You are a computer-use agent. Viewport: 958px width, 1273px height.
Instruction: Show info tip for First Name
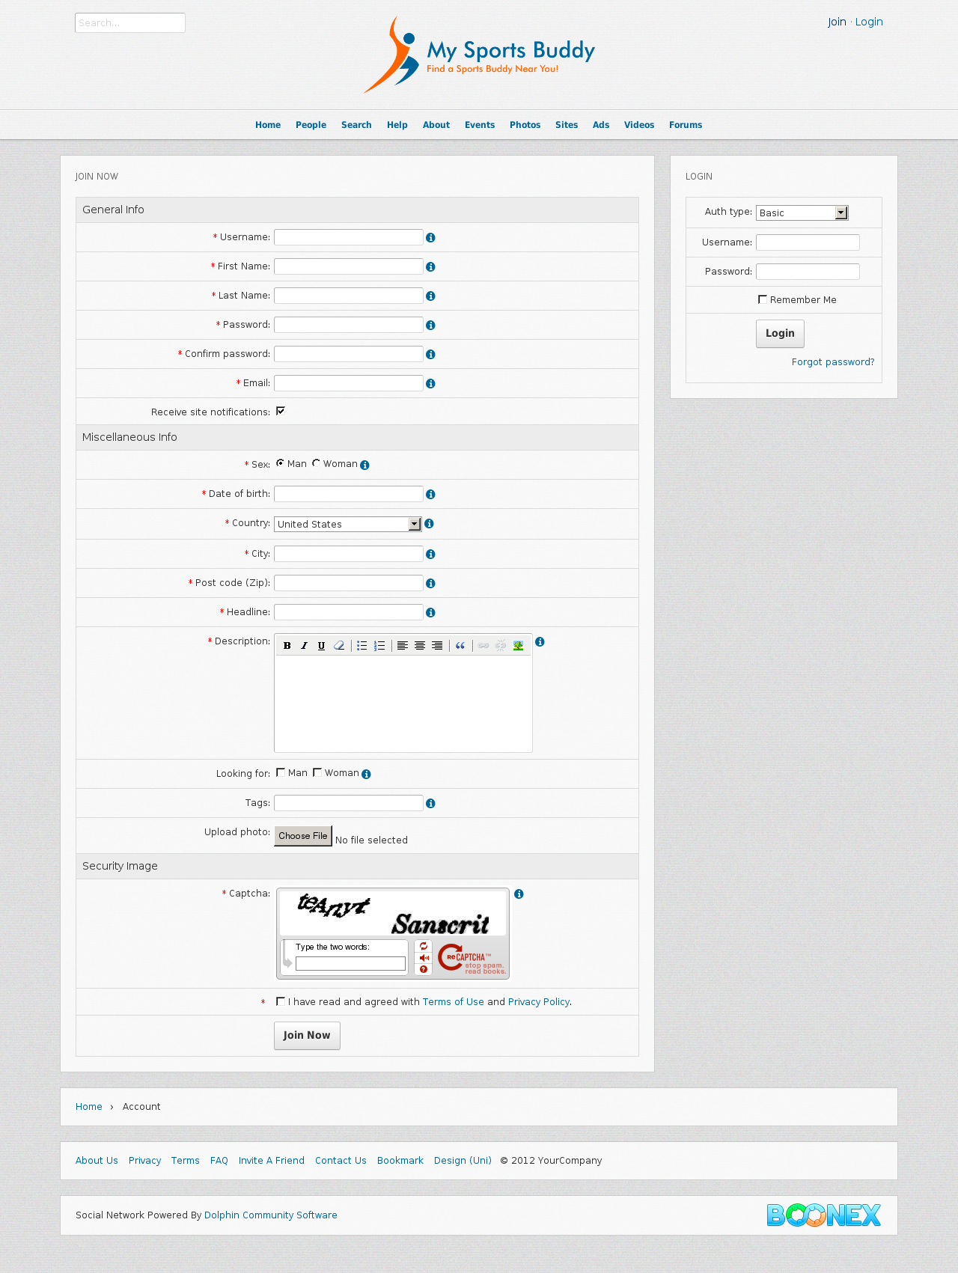point(430,266)
